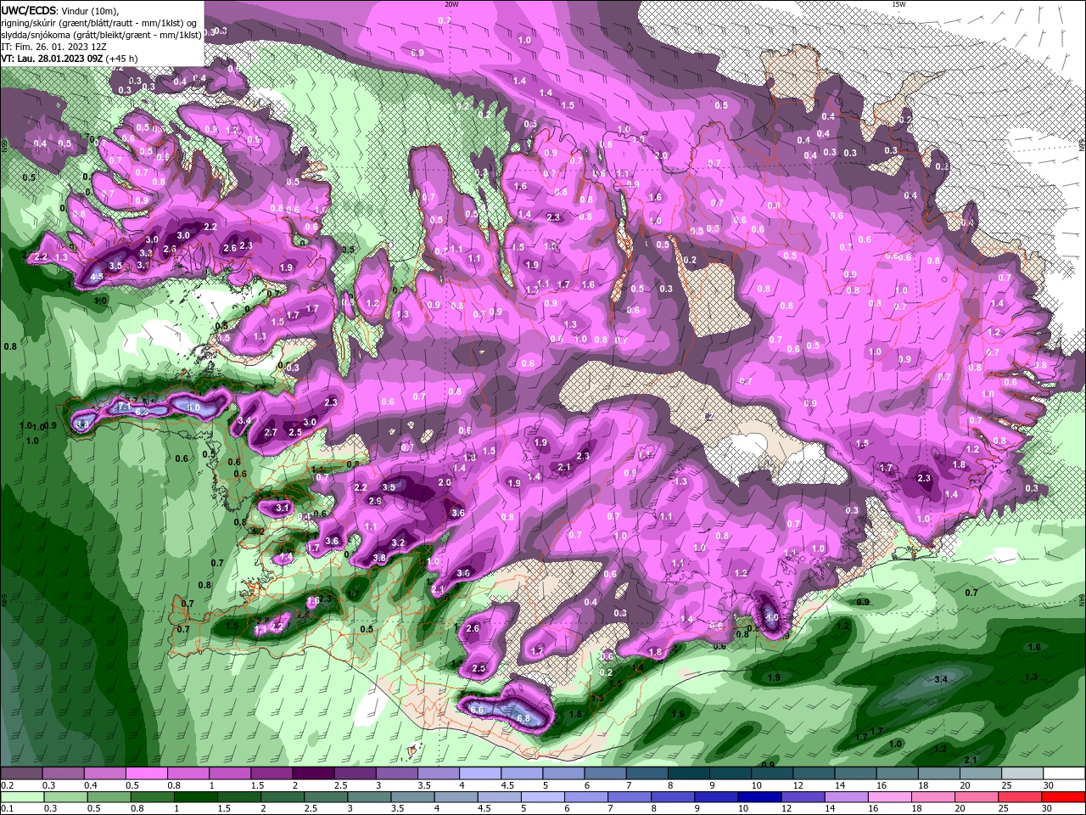Click the 'VT: Lau. 28.01.2023 09Z (+45 h)' line
The image size is (1086, 815).
tap(70, 59)
